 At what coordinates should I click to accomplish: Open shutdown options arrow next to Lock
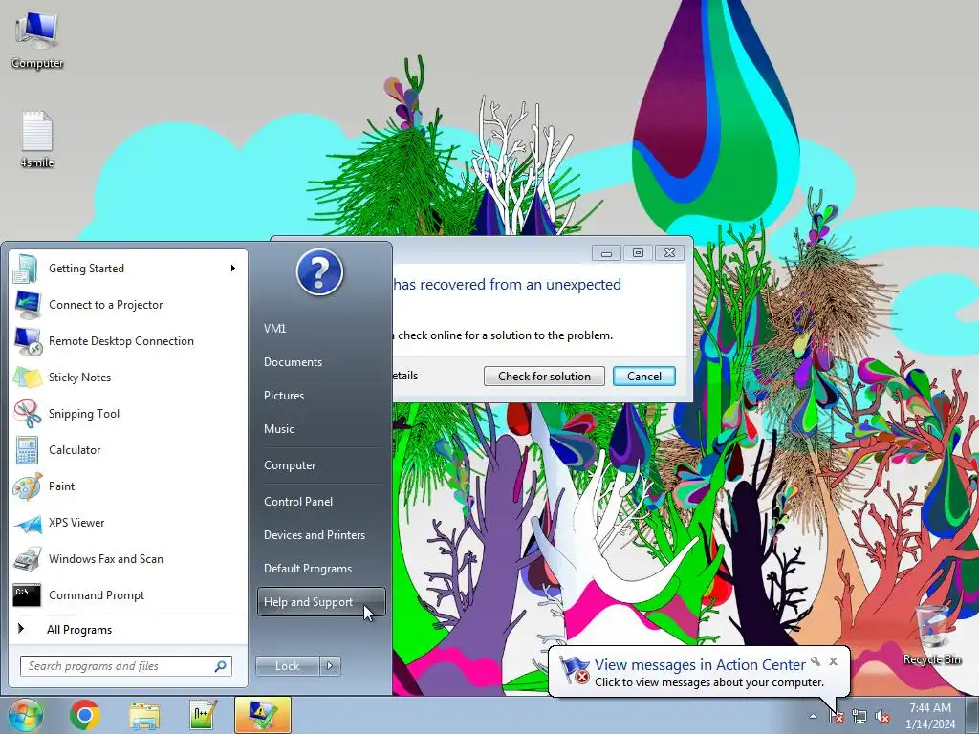pyautogui.click(x=330, y=666)
